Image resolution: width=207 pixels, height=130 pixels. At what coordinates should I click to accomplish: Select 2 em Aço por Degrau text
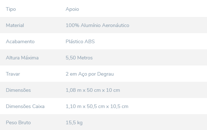pyautogui.click(x=90, y=74)
